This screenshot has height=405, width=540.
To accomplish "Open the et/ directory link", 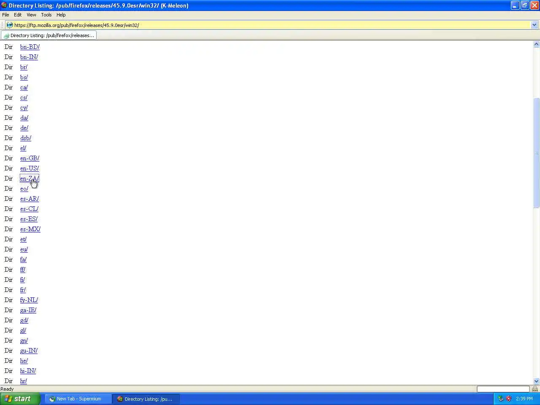I will (23, 239).
